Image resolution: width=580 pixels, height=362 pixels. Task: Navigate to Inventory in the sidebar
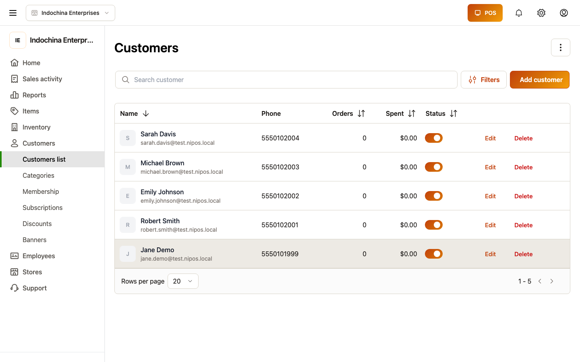[52, 127]
